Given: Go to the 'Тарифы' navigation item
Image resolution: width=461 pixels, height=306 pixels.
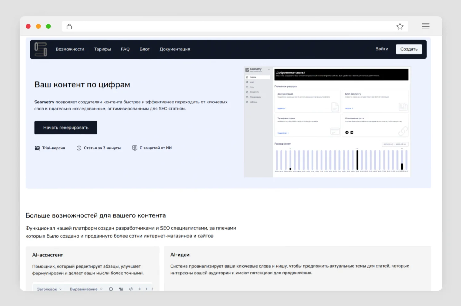Looking at the screenshot, I should pos(102,49).
